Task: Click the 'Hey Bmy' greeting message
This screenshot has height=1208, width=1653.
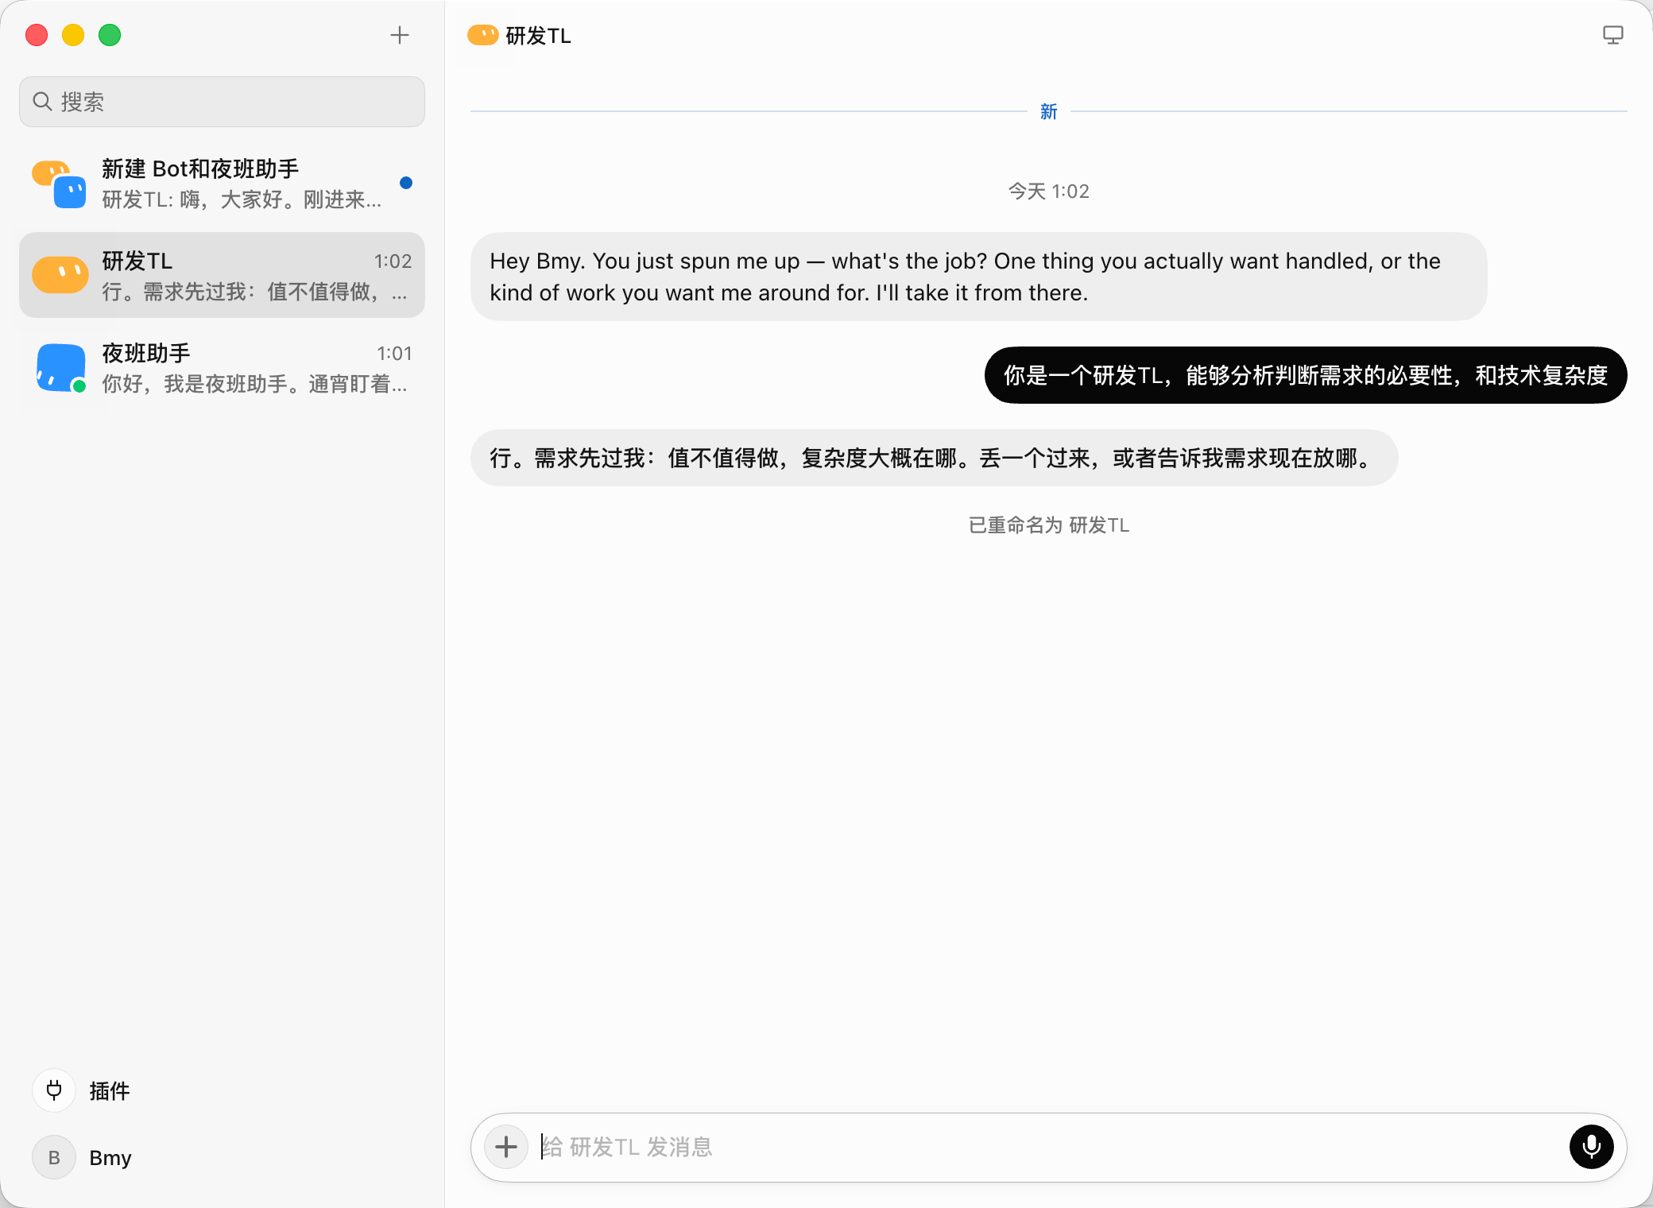Action: pos(978,277)
